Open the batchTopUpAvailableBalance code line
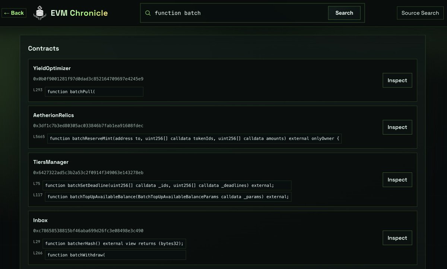Screen dimensions: 447x269 coord(168,197)
